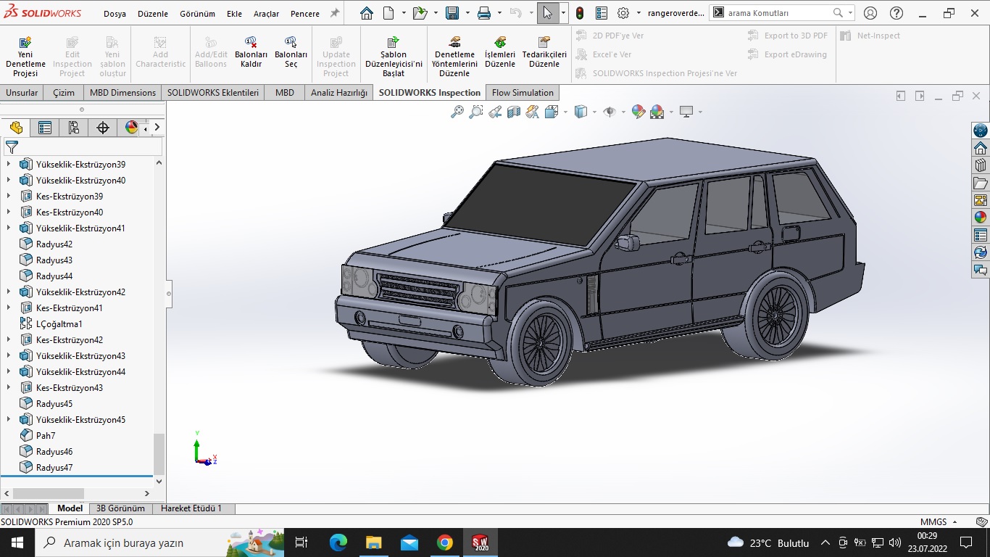The width and height of the screenshot is (990, 557).
Task: Expand Yükseklik-Ekstrüzyon39 tree item
Action: tap(9, 165)
